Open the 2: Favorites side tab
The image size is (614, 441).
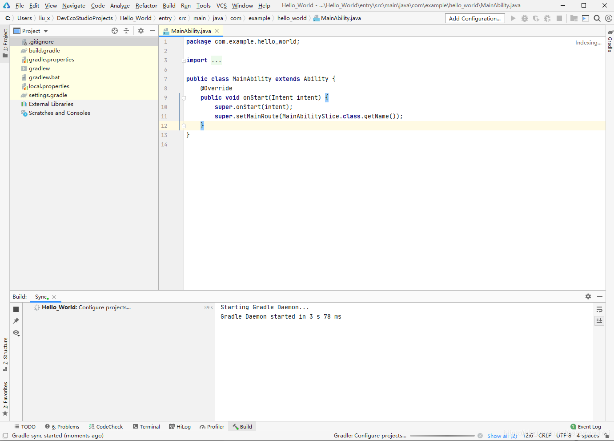(5, 399)
